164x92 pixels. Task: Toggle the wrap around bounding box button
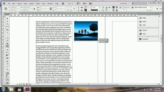tap(117, 7)
